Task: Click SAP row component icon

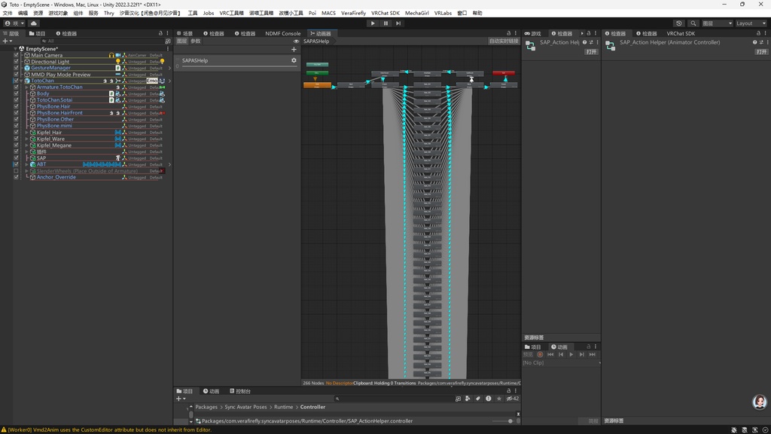Action: click(x=118, y=158)
